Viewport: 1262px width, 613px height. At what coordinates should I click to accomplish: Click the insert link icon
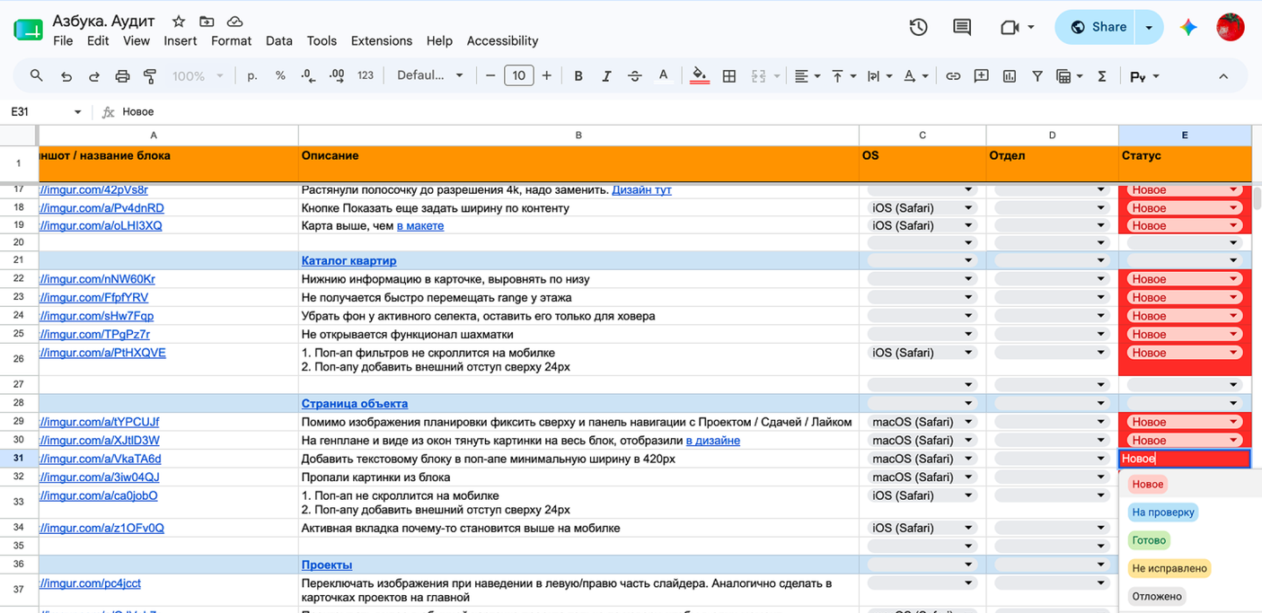tap(953, 76)
